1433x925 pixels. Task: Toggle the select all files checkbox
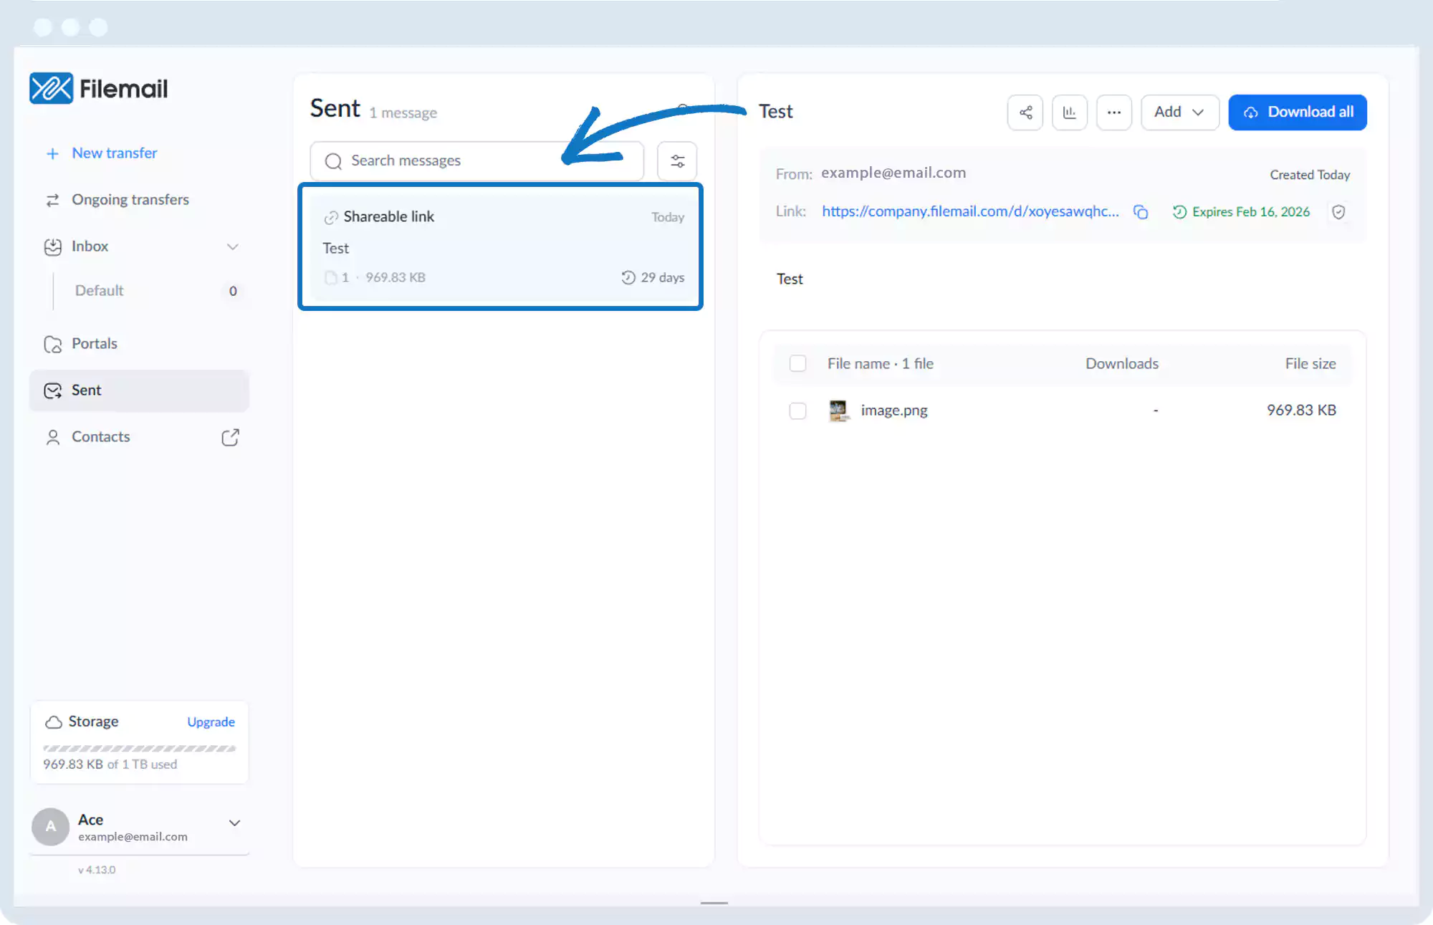[797, 363]
